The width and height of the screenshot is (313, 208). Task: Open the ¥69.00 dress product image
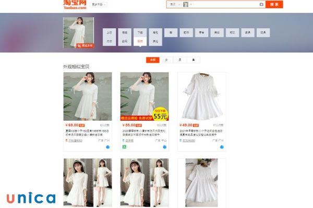point(88,96)
